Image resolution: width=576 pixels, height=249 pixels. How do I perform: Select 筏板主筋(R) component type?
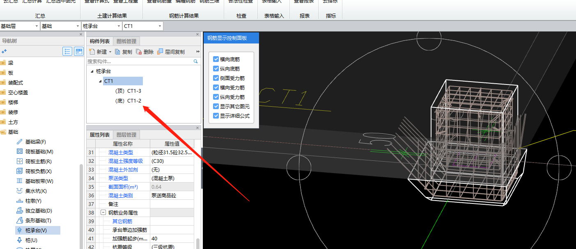pos(38,162)
